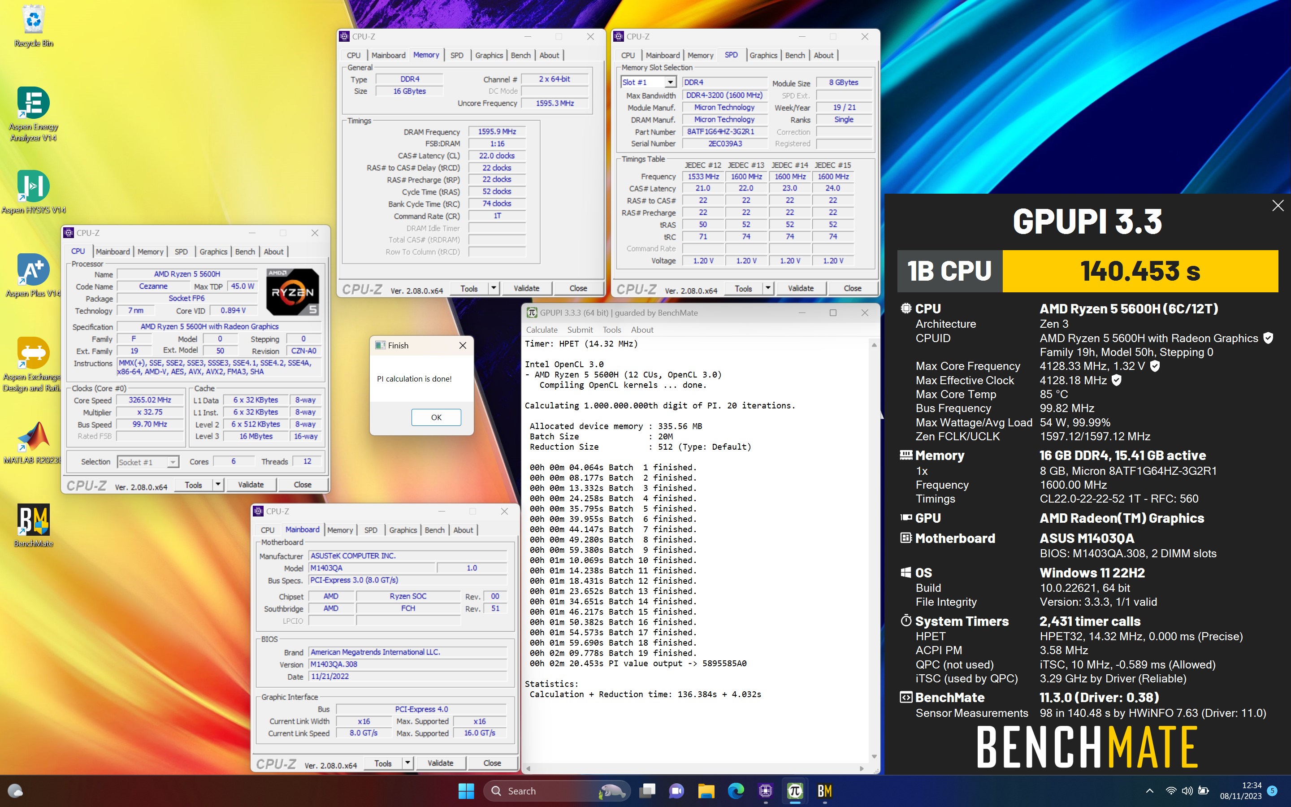Switch to GPUPI taskbar icon

[795, 791]
